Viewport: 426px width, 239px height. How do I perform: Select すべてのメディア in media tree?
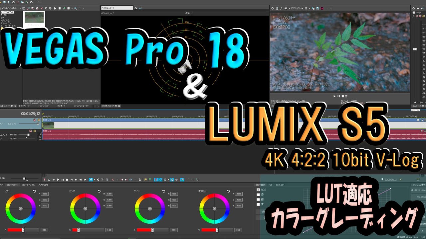(x=7, y=12)
